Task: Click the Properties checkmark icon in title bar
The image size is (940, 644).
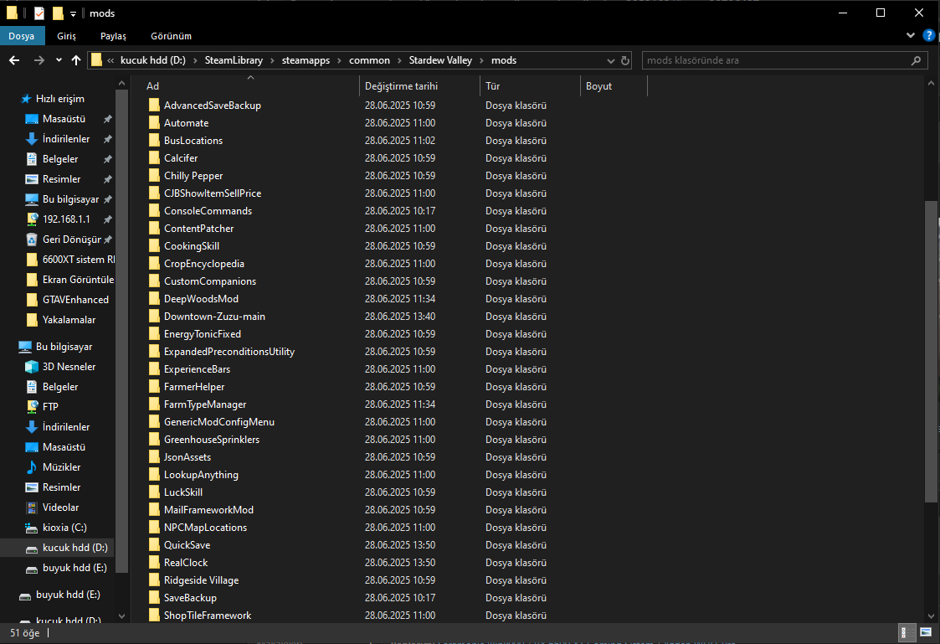Action: coord(39,13)
